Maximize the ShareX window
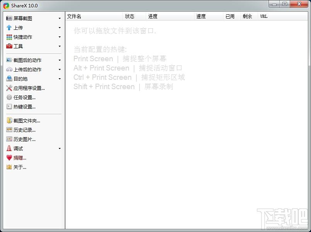The height and width of the screenshot is (232, 311). click(285, 4)
